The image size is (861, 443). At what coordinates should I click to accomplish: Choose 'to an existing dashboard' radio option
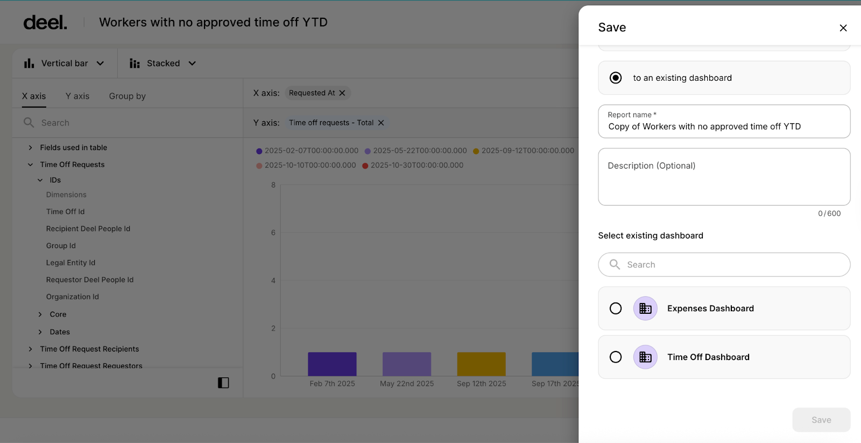(616, 78)
